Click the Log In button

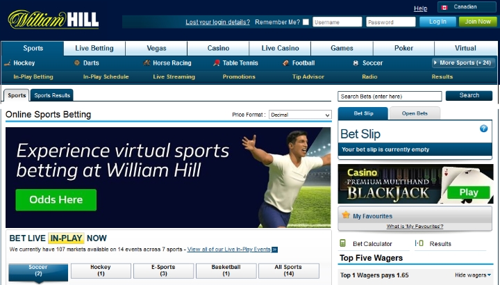[437, 22]
